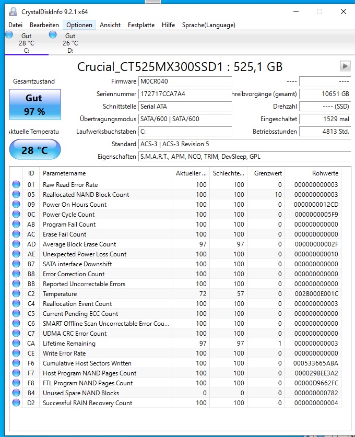Screen dimensions: 355x437
Task: Click raw value 000533665ABA
Action: [316, 363]
